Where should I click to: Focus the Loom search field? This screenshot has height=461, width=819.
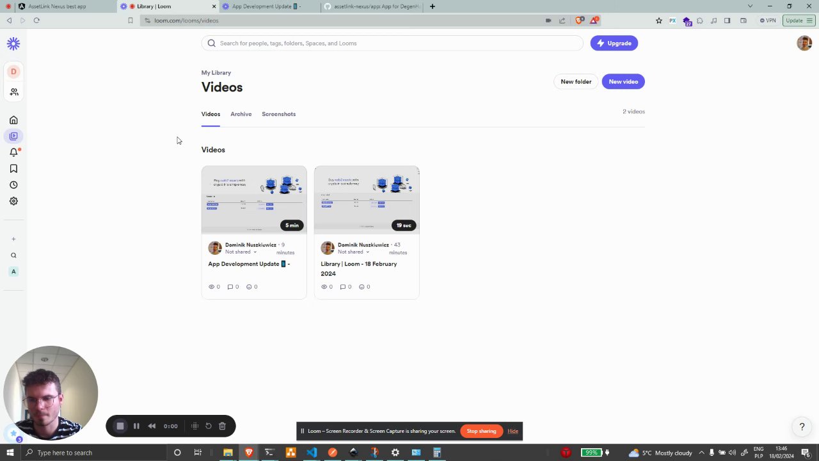[392, 44]
